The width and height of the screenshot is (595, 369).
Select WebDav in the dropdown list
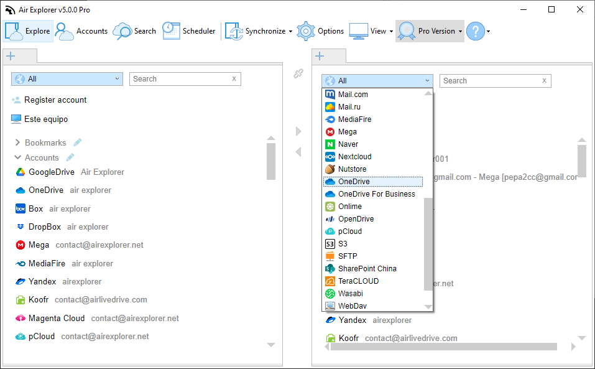(373, 306)
